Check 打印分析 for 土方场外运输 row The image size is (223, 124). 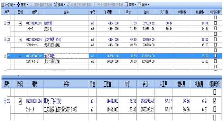(216, 61)
